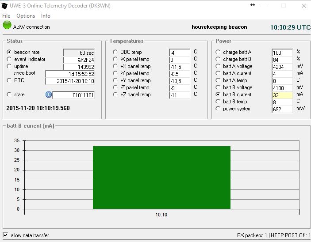Select the batt B temp radio button
Viewport: 311px width, 242px height.
pos(218,102)
